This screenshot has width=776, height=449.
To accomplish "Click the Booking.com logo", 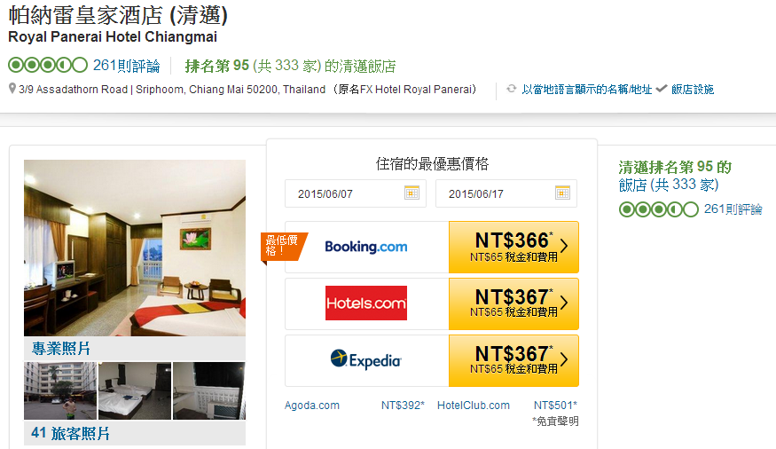I will tap(366, 247).
